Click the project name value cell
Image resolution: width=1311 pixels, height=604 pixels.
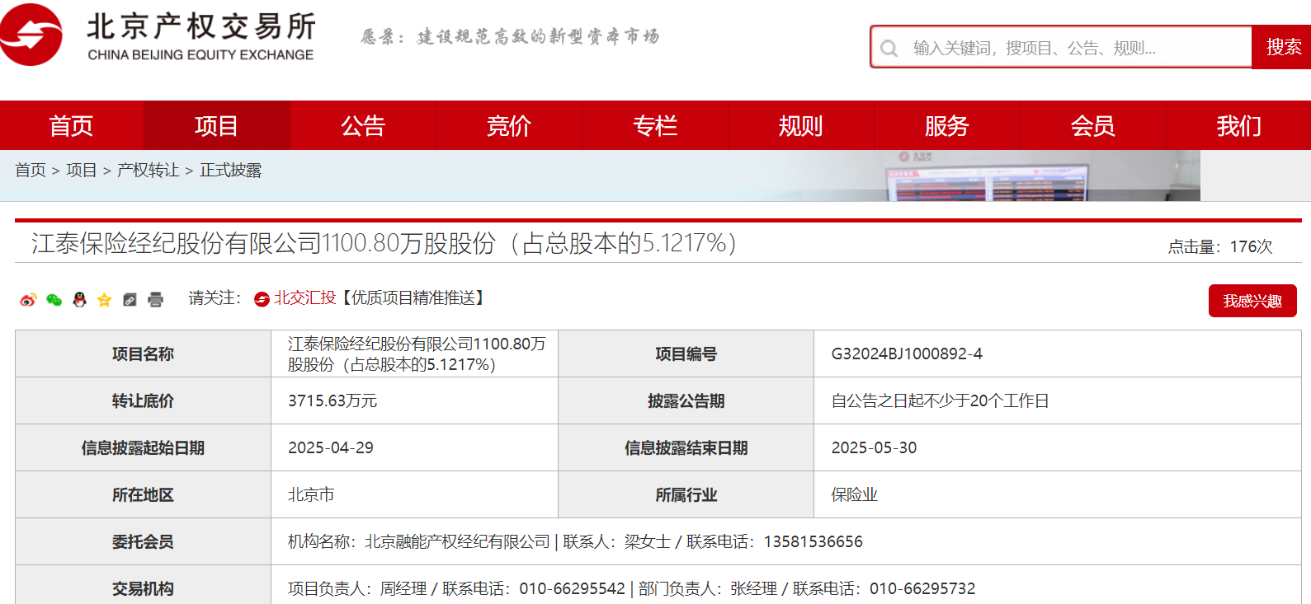click(x=414, y=354)
